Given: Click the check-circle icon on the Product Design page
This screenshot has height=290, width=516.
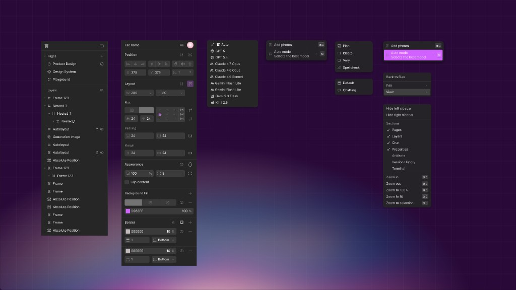Looking at the screenshot, I should [x=102, y=64].
